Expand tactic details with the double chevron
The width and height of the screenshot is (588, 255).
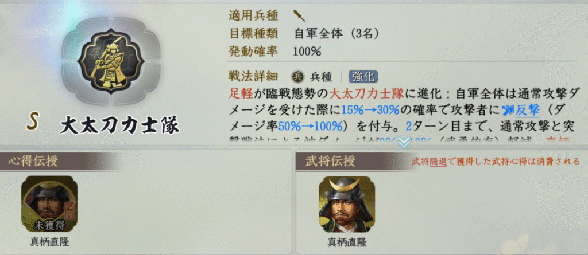404,142
